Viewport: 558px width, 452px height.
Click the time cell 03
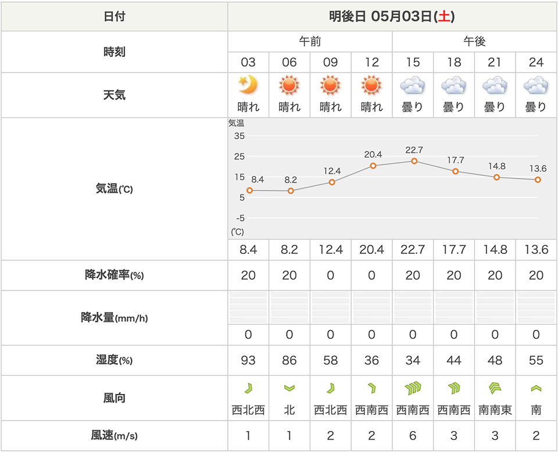pyautogui.click(x=248, y=62)
